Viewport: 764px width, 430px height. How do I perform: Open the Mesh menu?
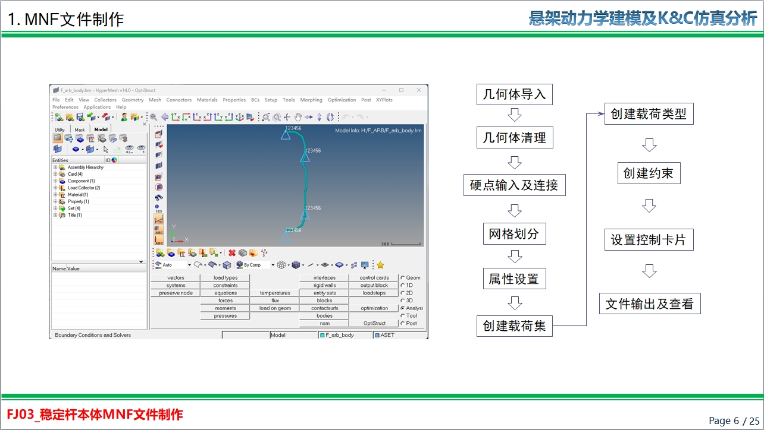155,100
